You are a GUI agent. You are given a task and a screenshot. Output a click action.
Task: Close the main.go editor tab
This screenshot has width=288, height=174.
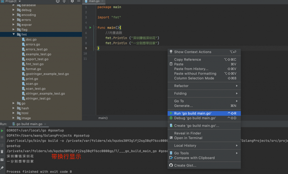[x=102, y=1]
